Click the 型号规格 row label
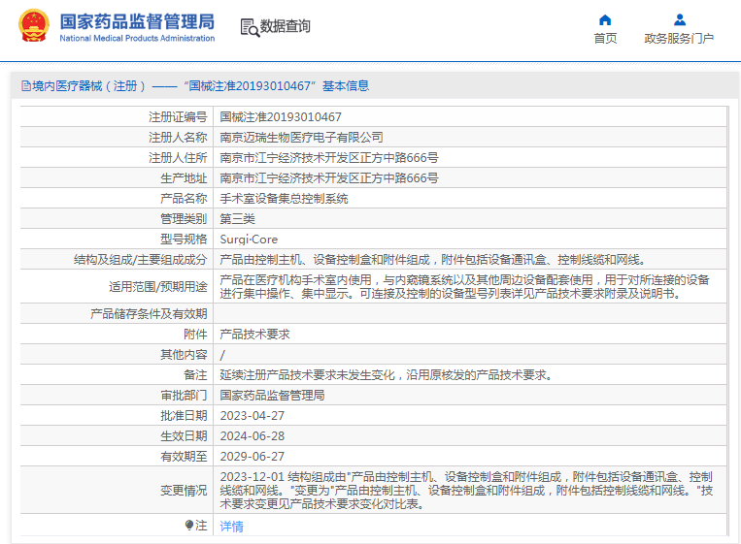The height and width of the screenshot is (544, 741). [x=184, y=240]
